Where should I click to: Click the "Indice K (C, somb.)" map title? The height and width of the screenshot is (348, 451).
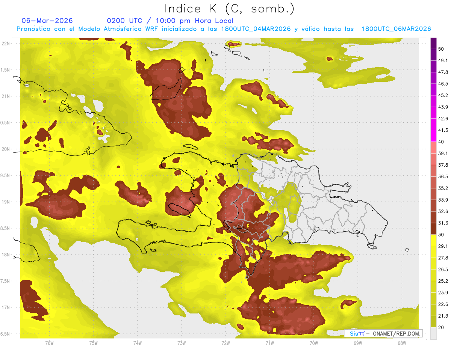(x=229, y=9)
